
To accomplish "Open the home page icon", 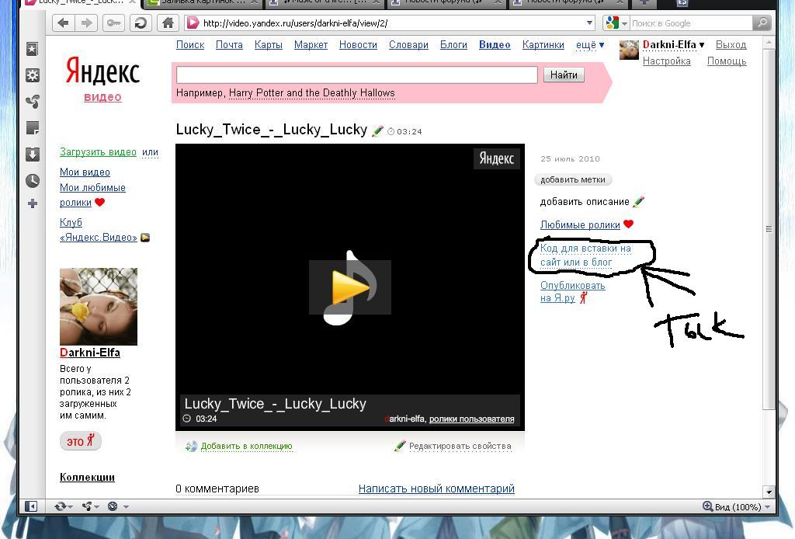I will [168, 23].
